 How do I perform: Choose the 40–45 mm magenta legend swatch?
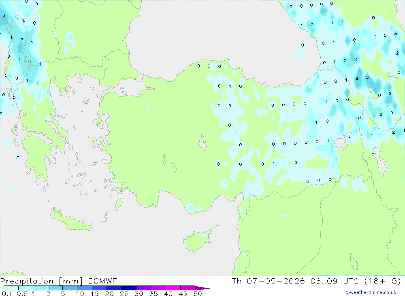(173, 288)
